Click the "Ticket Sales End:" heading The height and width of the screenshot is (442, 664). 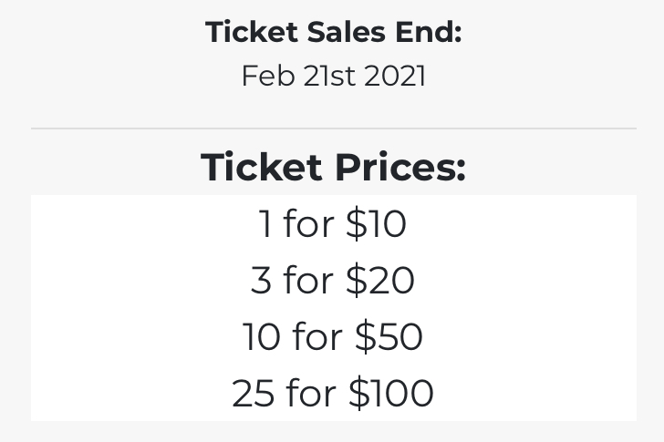[333, 32]
